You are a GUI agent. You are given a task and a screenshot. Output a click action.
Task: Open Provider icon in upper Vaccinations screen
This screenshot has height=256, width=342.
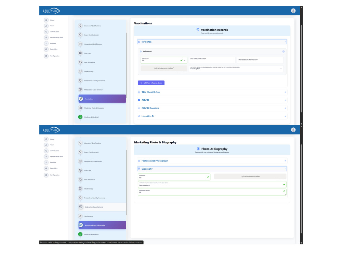tap(46, 43)
